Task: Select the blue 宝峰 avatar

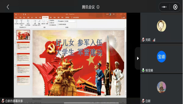Action: click(x=161, y=56)
